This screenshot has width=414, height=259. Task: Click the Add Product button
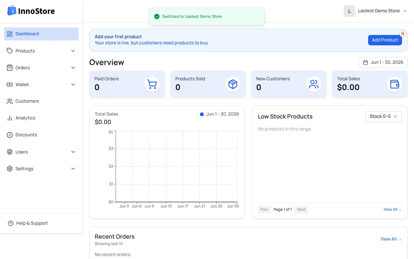coord(385,40)
